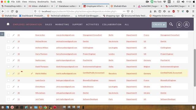Switch to Inbox Gmail tab
Image resolution: width=196 pixels, height=110 pixels.
(x=41, y=6)
